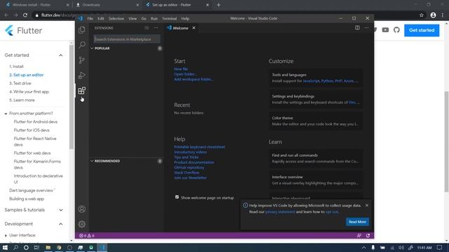Expand Samples & tutorials section
The width and height of the screenshot is (449, 252).
pyautogui.click(x=61, y=210)
